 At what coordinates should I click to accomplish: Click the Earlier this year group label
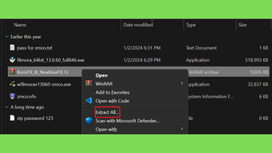(x=26, y=37)
